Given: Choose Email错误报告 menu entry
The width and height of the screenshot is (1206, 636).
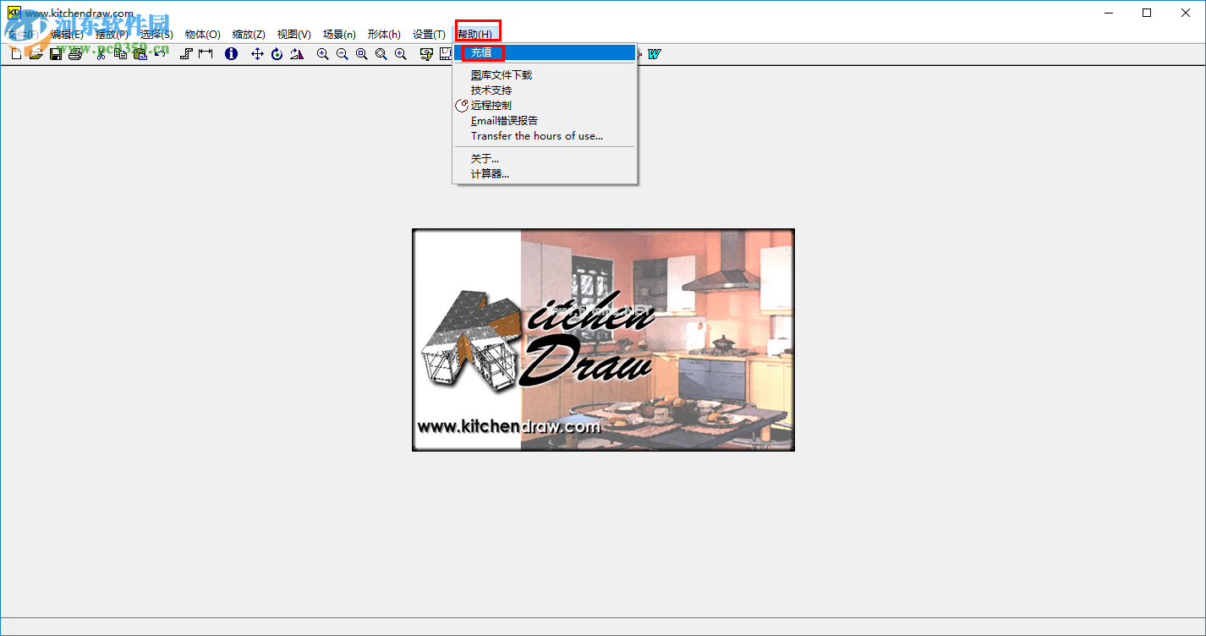Looking at the screenshot, I should [545, 121].
